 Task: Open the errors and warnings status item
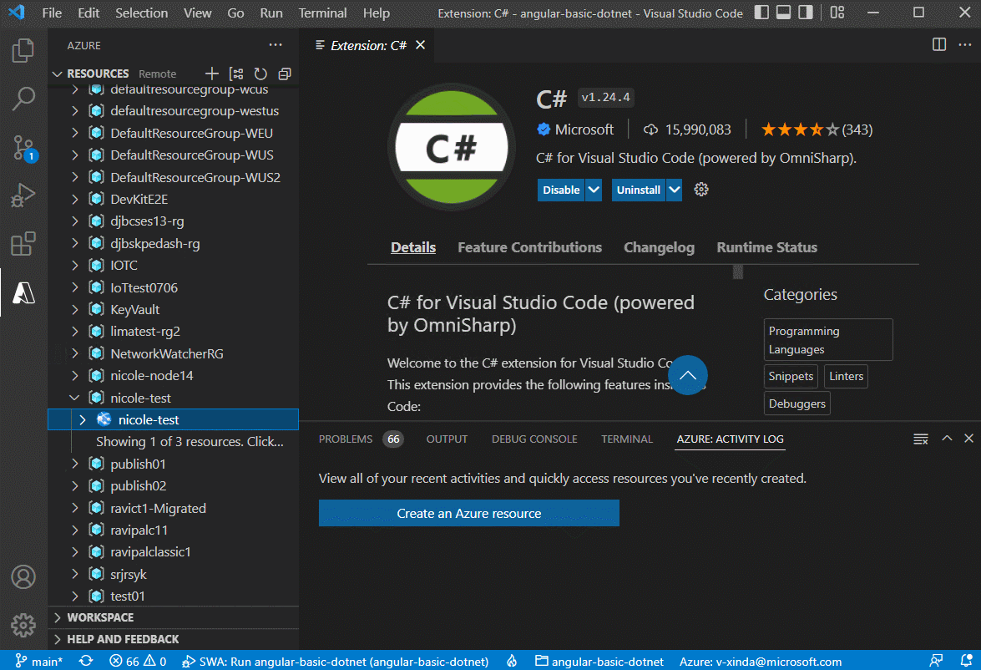[x=138, y=662]
